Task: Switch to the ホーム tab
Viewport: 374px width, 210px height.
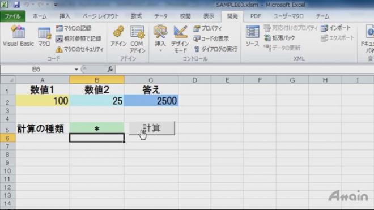Action: coord(40,16)
